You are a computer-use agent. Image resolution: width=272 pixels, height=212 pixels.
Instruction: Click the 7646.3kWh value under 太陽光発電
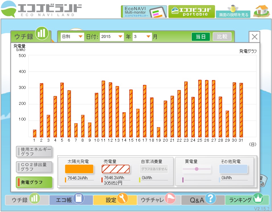[77, 178]
